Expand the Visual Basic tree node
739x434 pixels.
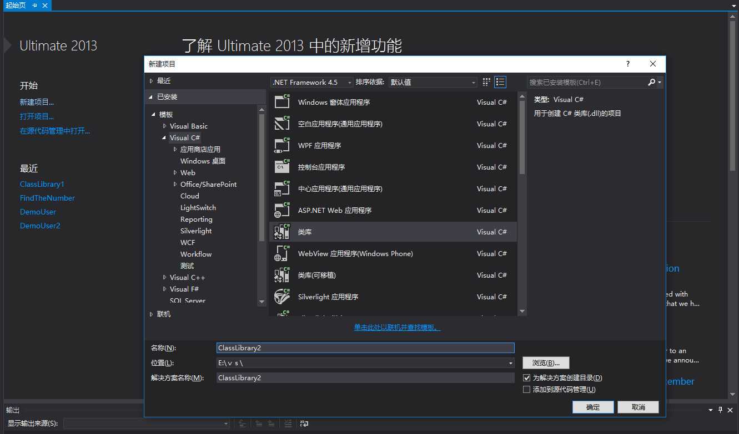point(164,126)
